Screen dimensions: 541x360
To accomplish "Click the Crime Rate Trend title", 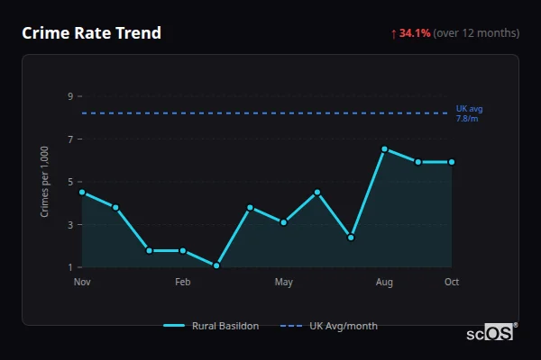I will click(x=91, y=33).
